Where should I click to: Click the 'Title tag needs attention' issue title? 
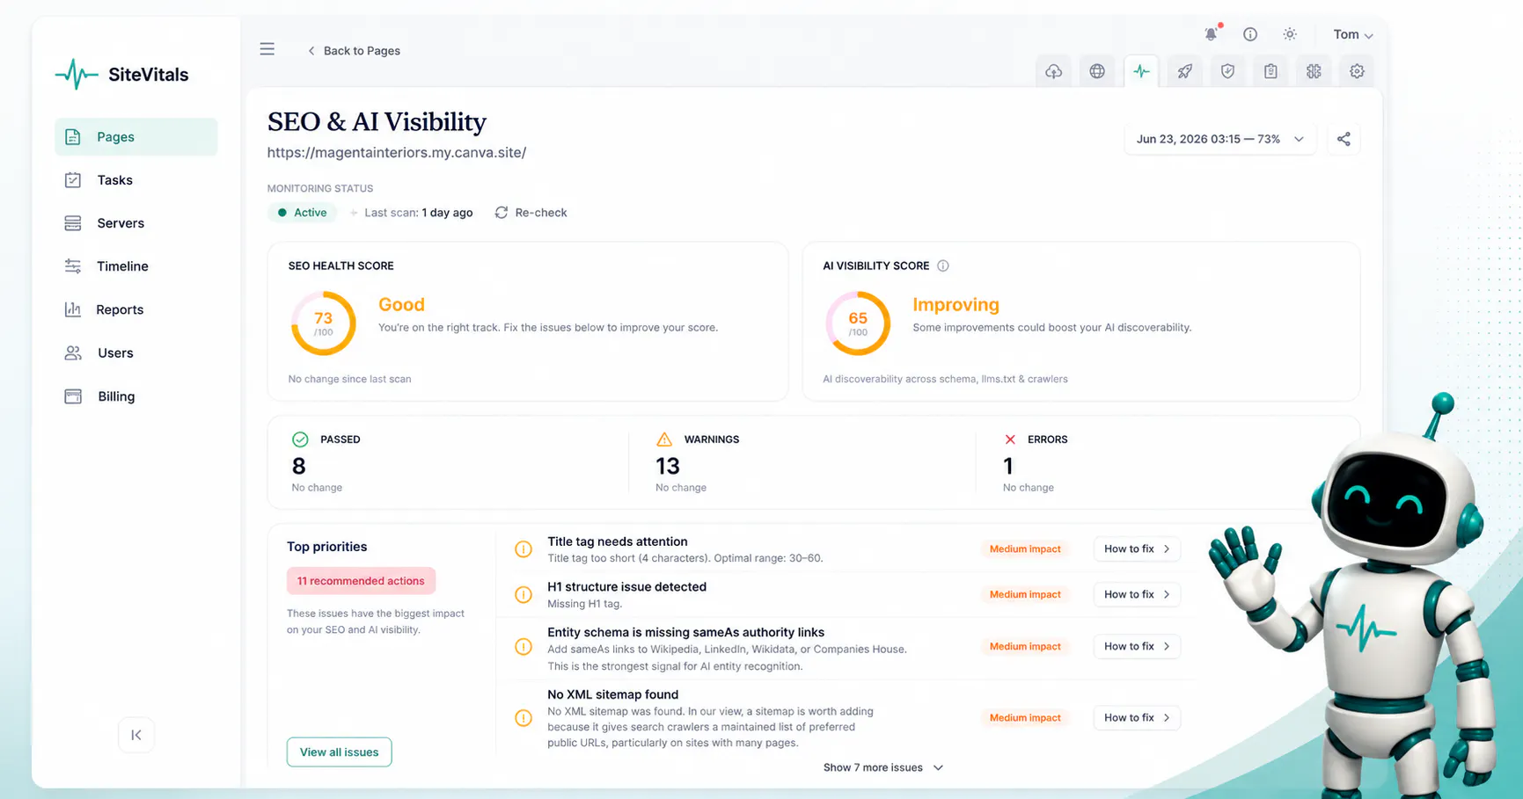[618, 541]
